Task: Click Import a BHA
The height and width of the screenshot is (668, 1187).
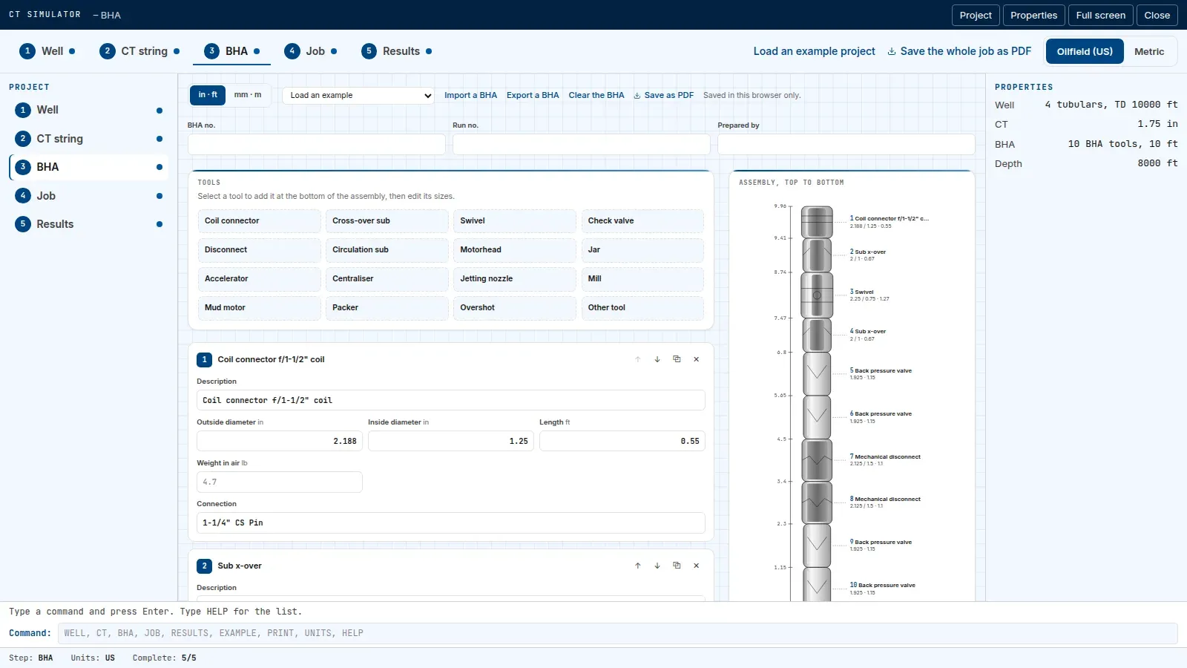Action: click(470, 95)
